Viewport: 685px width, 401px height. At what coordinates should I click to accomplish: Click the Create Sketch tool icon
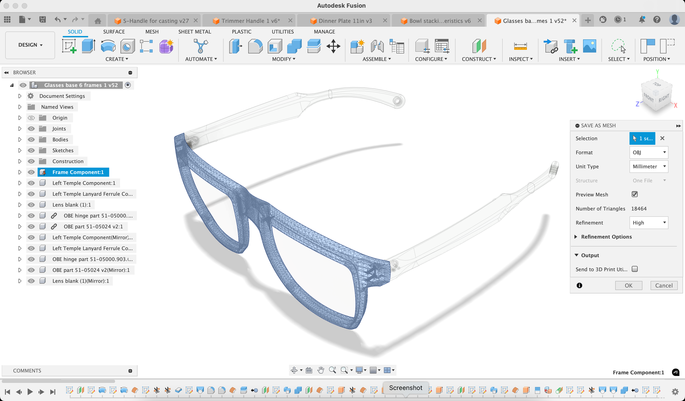point(69,46)
